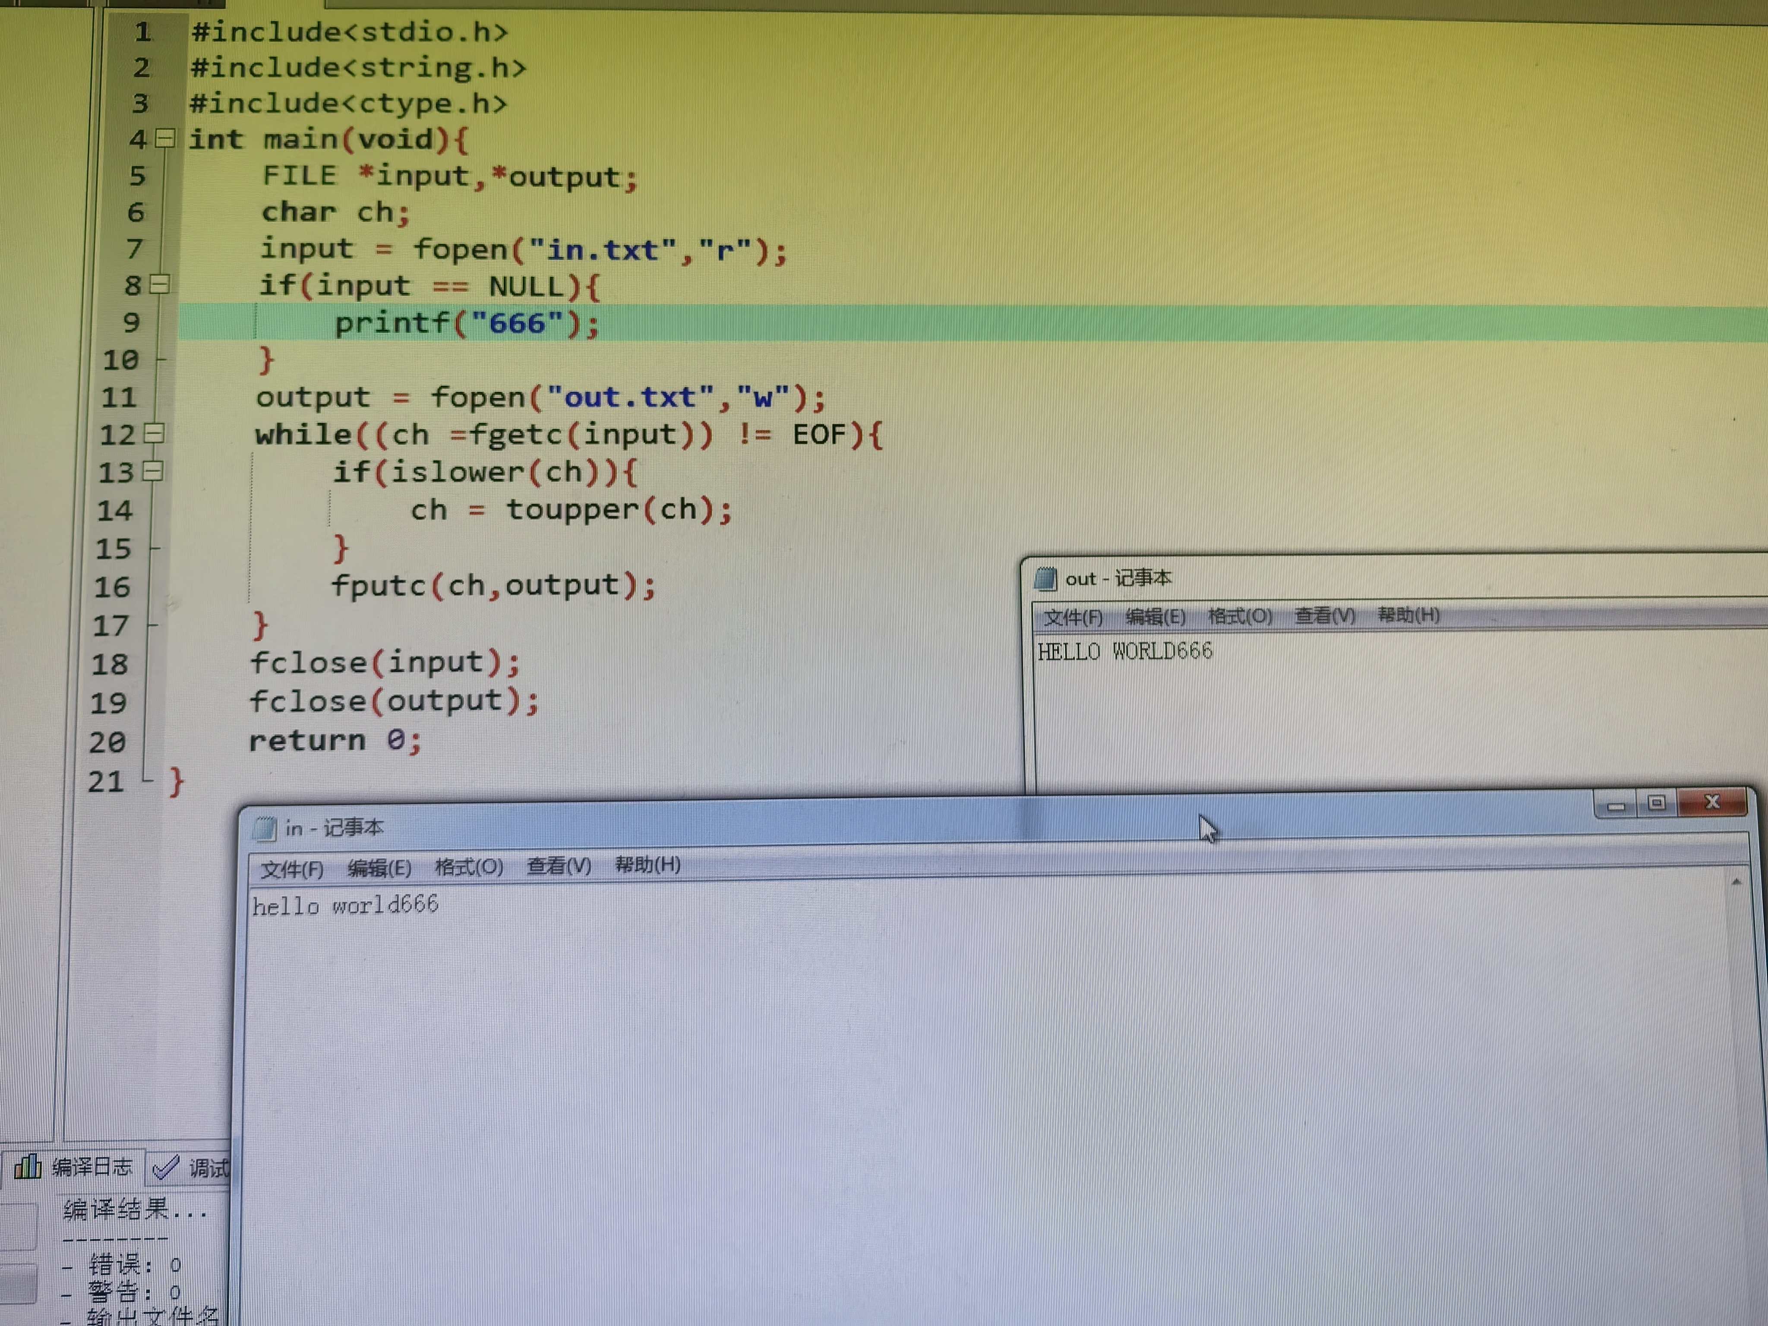Collapse the main function fold at line 4
The image size is (1768, 1326).
(165, 138)
